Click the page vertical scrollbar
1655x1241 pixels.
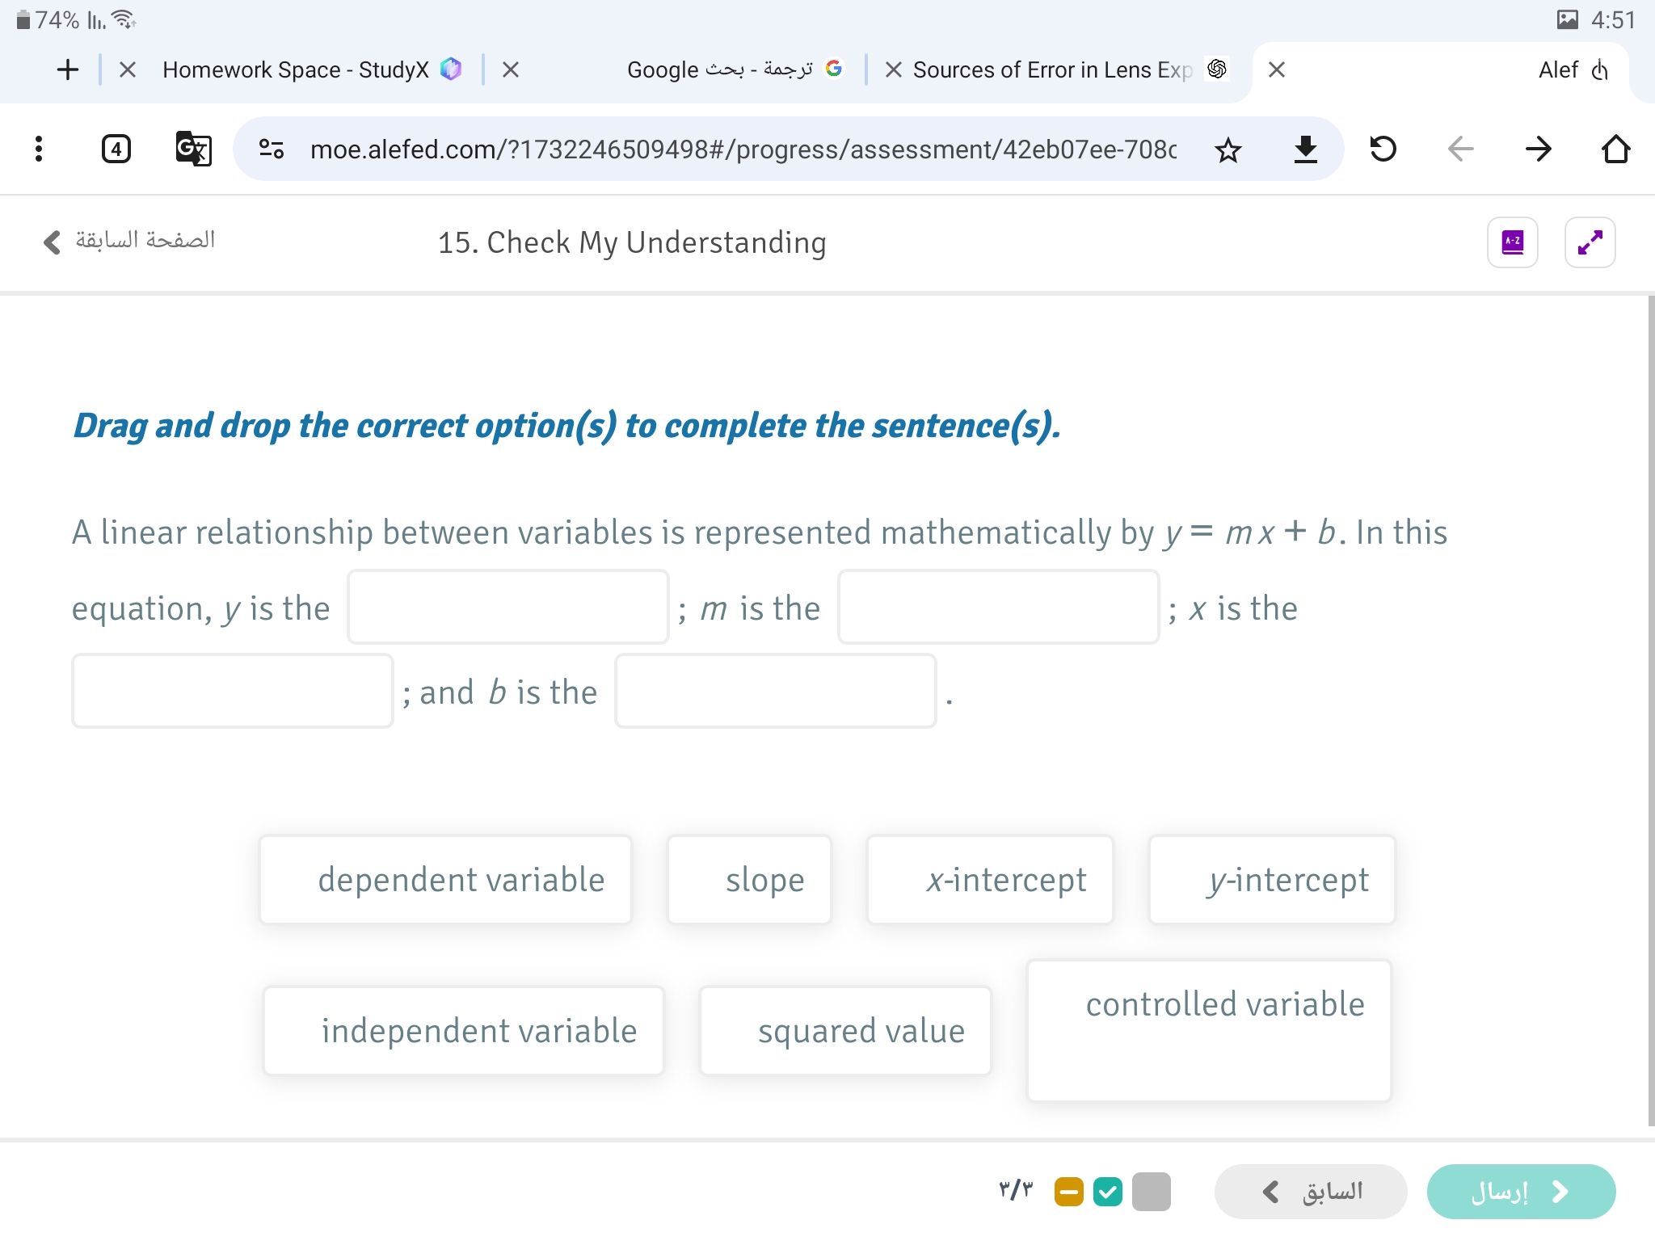tap(1651, 711)
